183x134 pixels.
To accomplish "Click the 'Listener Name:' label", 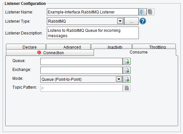I will coord(19,12).
